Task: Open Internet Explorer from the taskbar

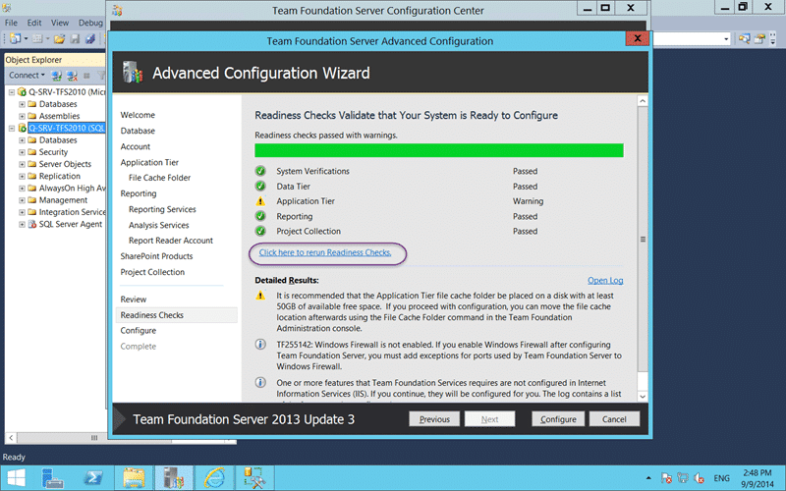Action: (x=214, y=478)
